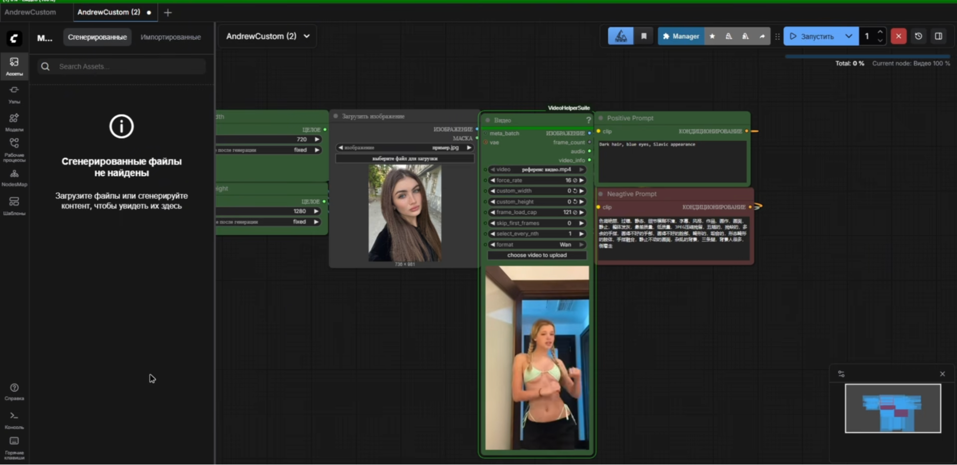Increase force_rate with the right arrow
This screenshot has height=465, width=957.
(x=582, y=181)
